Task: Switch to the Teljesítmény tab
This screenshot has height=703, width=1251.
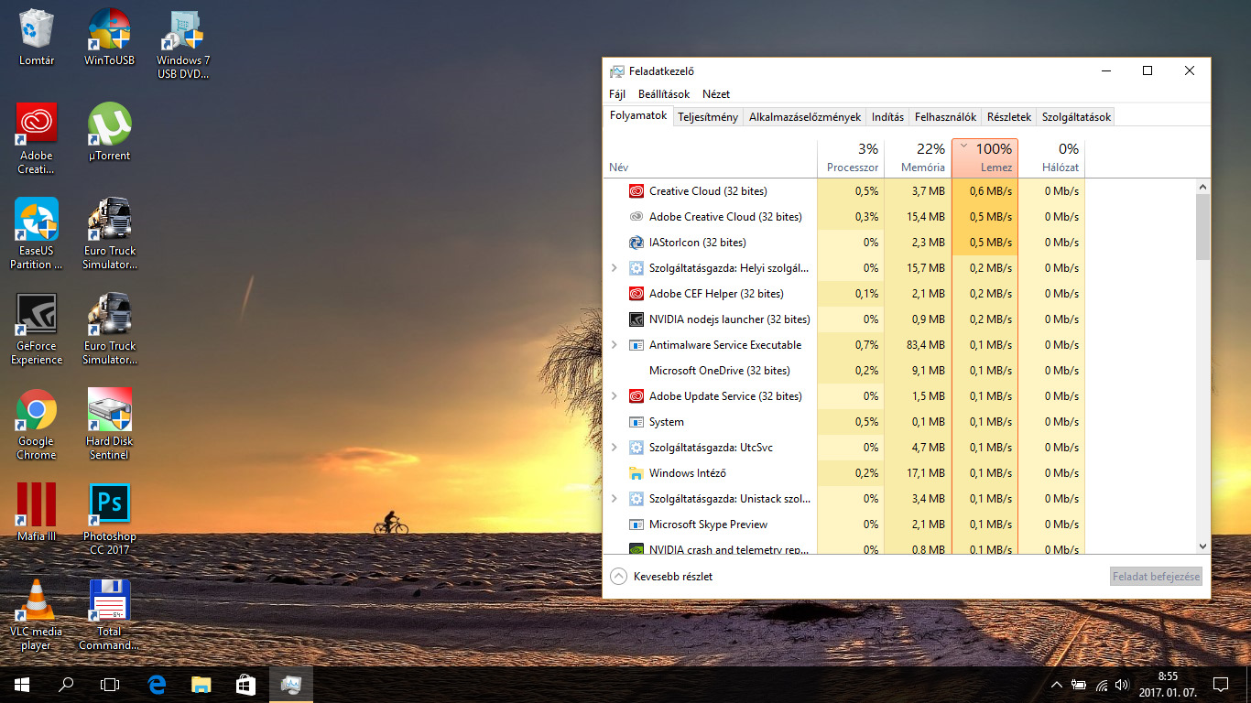Action: point(708,117)
